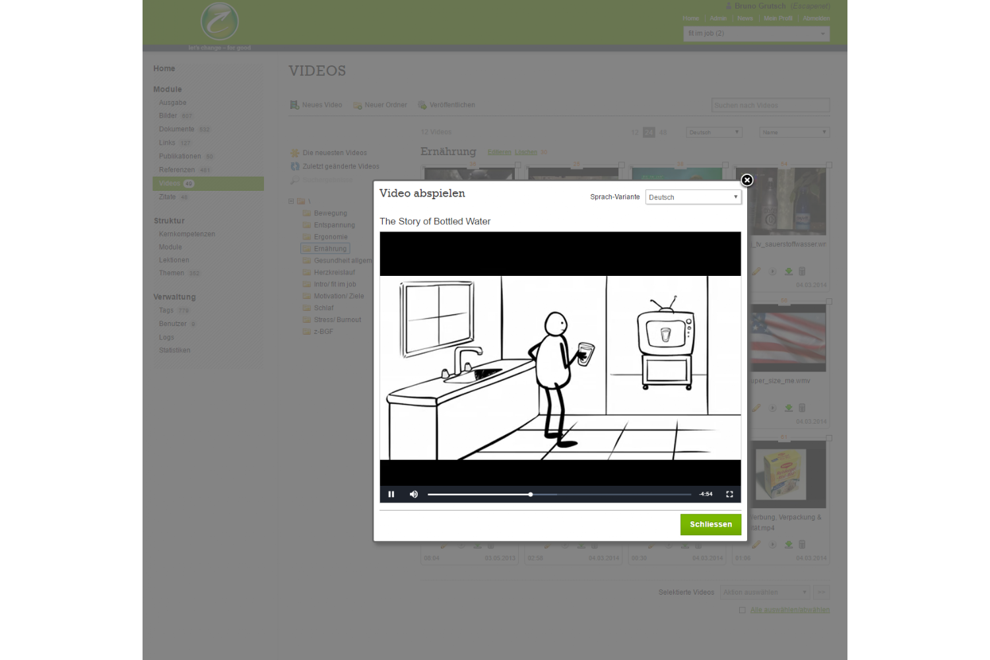Select Statistiken in the Verwaltung menu
The width and height of the screenshot is (990, 660).
(x=174, y=350)
